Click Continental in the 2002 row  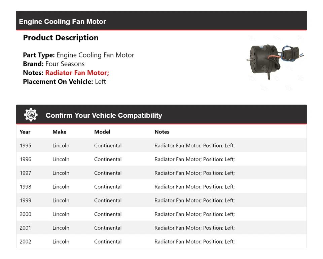coord(108,242)
